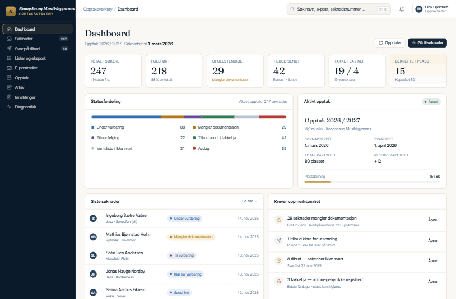Go to Svar på tilbud menu item

[38, 49]
